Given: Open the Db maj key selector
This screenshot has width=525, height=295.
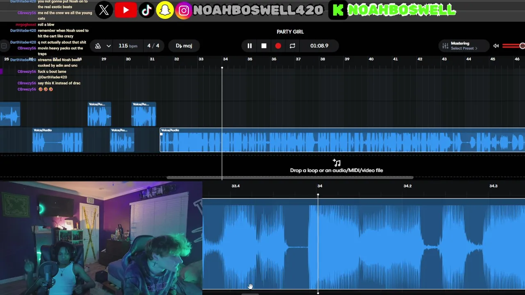Looking at the screenshot, I should (184, 46).
